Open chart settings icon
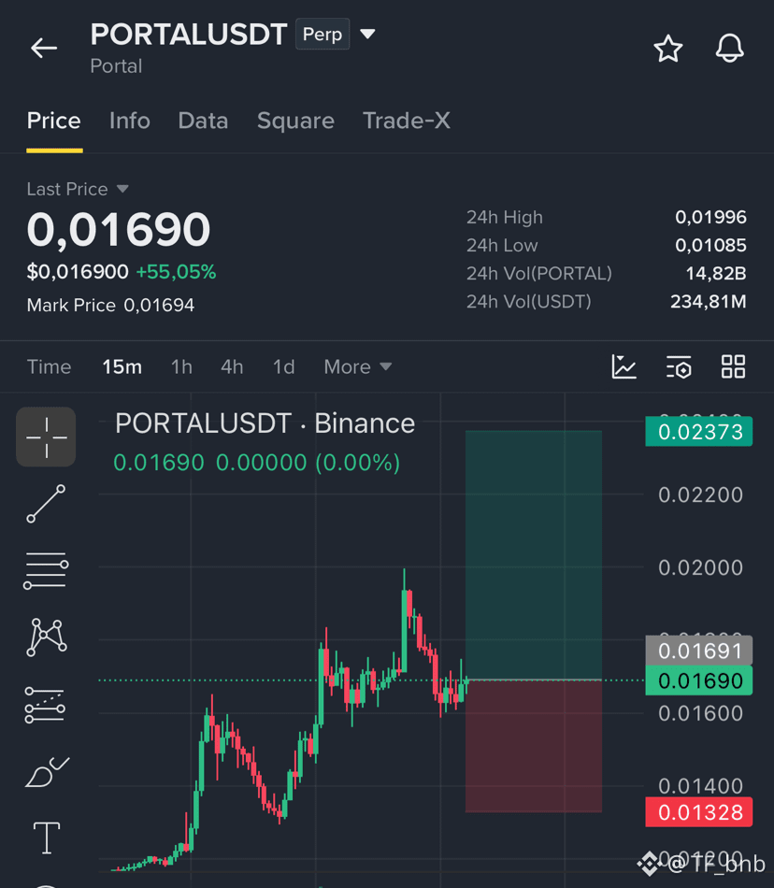The height and width of the screenshot is (888, 774). coord(679,366)
